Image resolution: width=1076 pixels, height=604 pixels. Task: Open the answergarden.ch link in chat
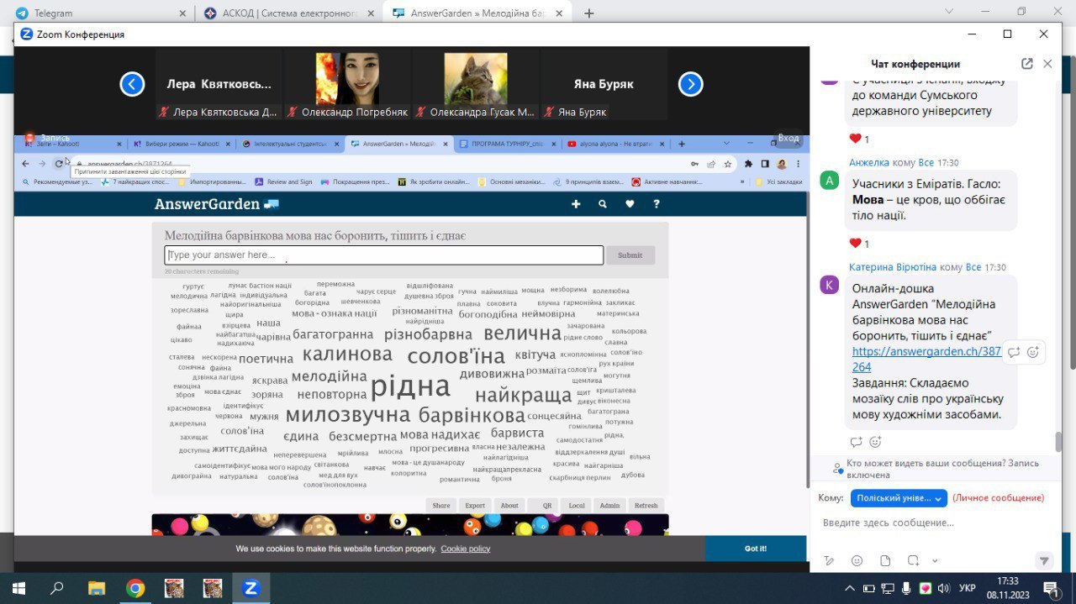(x=926, y=360)
